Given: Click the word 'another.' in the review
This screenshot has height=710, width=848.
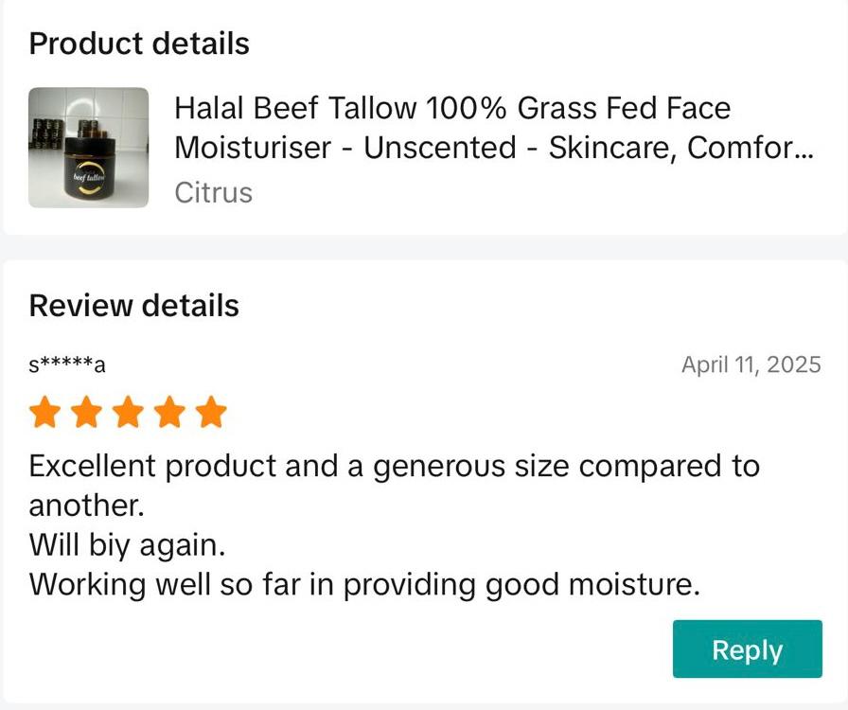Looking at the screenshot, I should coord(86,506).
